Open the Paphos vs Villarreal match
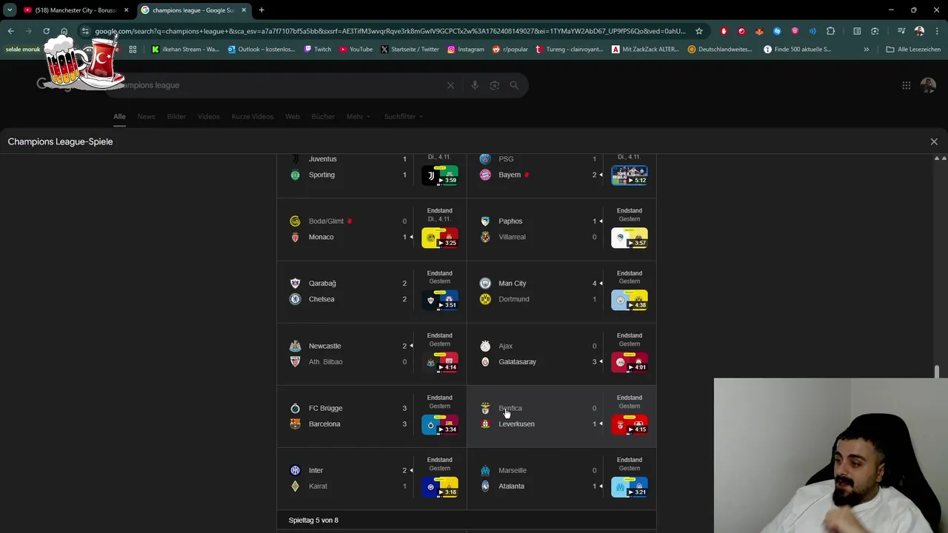Screen dimensions: 948x533 (x=561, y=229)
